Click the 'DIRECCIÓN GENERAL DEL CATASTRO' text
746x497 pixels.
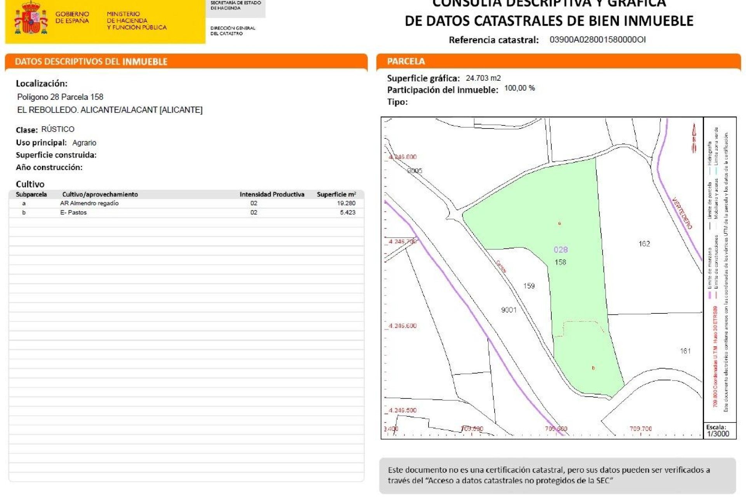coord(233,31)
